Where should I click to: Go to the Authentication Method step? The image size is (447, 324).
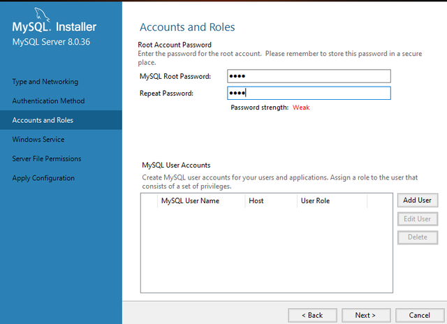[48, 101]
